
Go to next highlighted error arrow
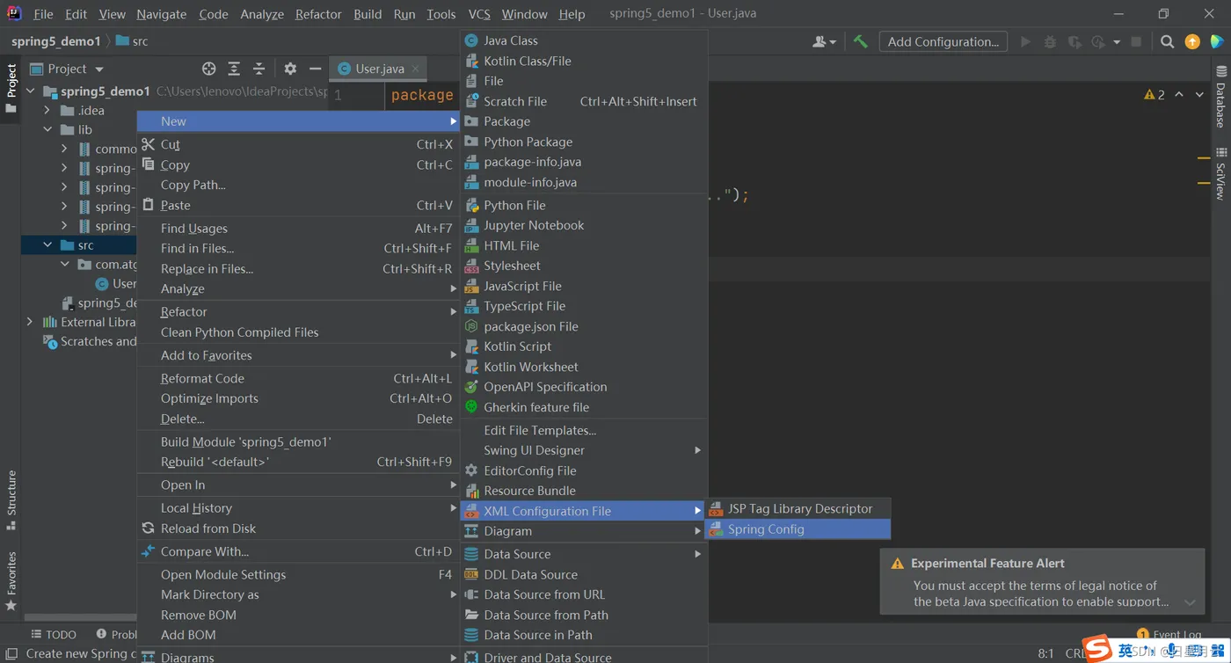(x=1199, y=94)
